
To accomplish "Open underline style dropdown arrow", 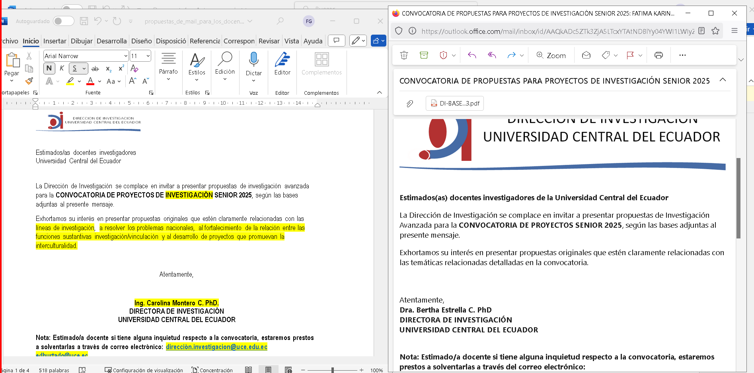I will click(84, 68).
